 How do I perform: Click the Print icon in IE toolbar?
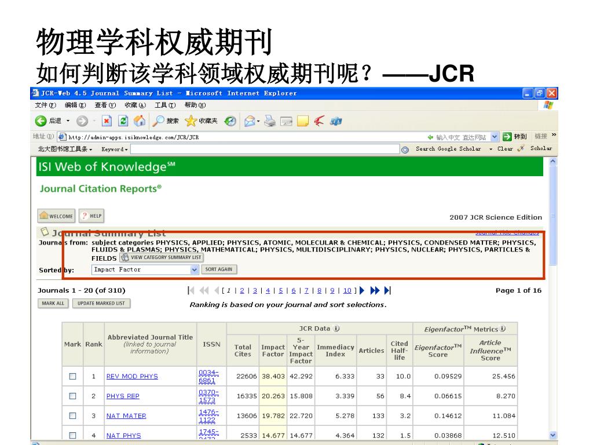pos(270,121)
